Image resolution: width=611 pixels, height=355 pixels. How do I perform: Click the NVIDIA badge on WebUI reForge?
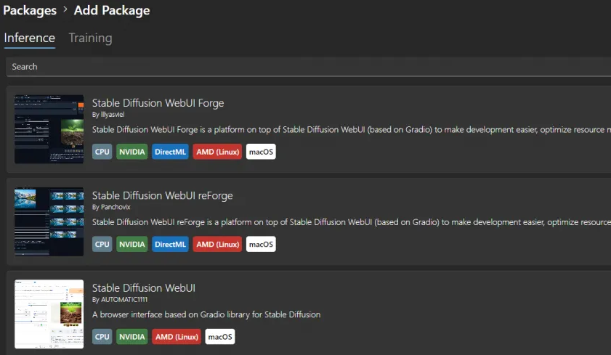(x=131, y=244)
